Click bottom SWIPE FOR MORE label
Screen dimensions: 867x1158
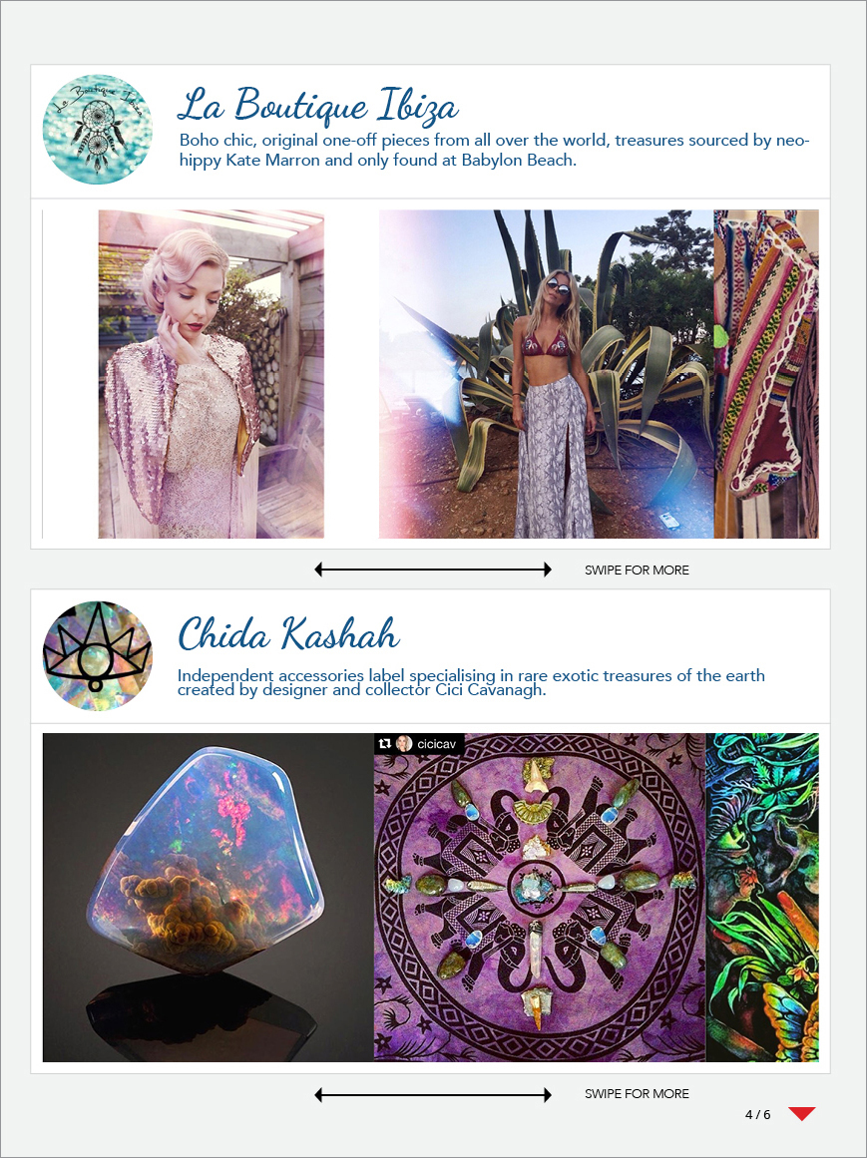(x=637, y=1094)
